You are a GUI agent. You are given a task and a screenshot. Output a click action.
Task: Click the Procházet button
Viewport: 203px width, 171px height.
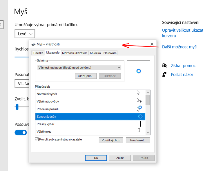140,140
